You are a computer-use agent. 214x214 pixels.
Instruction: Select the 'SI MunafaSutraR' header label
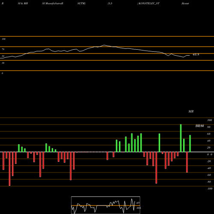click(x=53, y=3)
